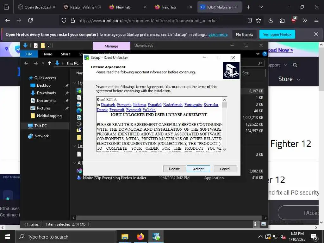324x243 pixels.
Task: Open uBlock Origin extension icon
Action: click(294, 20)
